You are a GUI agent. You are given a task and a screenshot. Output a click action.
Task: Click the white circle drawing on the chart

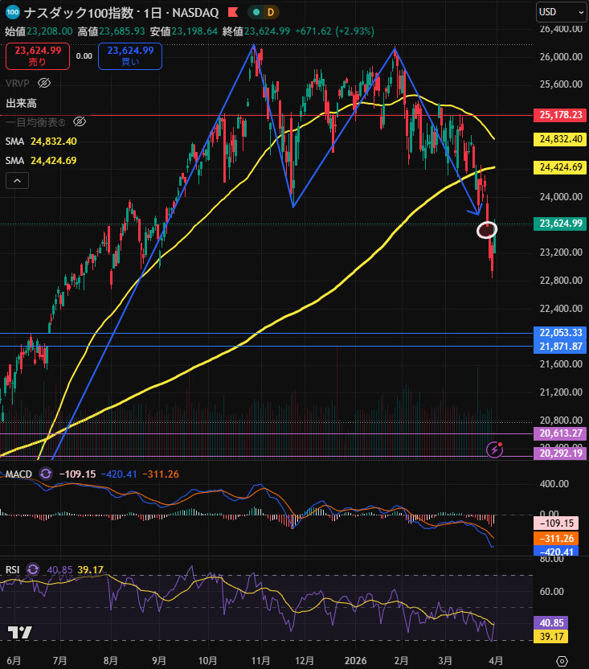[488, 230]
